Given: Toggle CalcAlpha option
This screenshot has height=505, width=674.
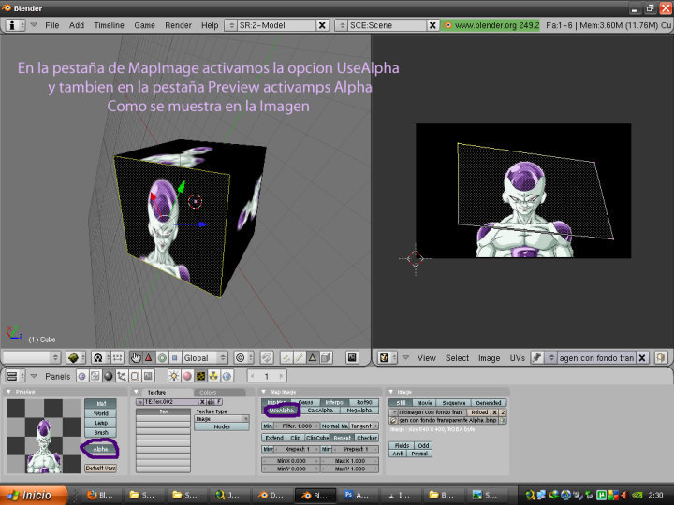Looking at the screenshot, I should tap(321, 411).
